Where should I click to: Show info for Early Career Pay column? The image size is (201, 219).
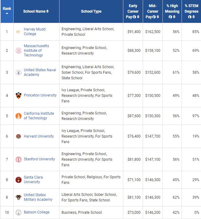[134, 17]
